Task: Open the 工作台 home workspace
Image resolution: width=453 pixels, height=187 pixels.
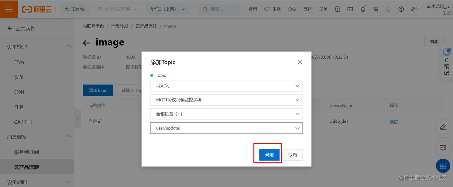Action: click(75, 9)
